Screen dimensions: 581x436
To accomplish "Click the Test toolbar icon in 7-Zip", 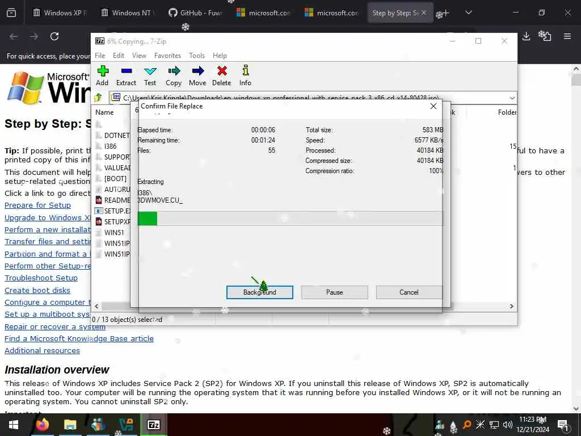I will 150,76.
